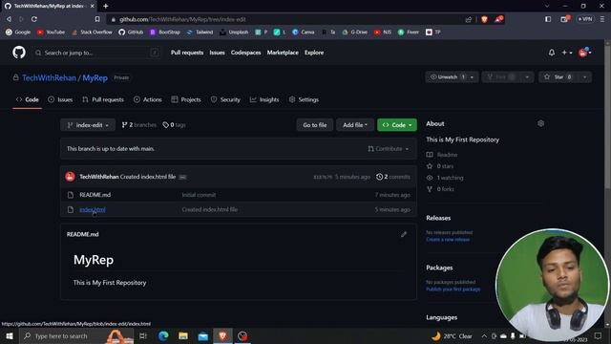The width and height of the screenshot is (611, 344).
Task: Open the About settings gear icon
Action: (540, 123)
